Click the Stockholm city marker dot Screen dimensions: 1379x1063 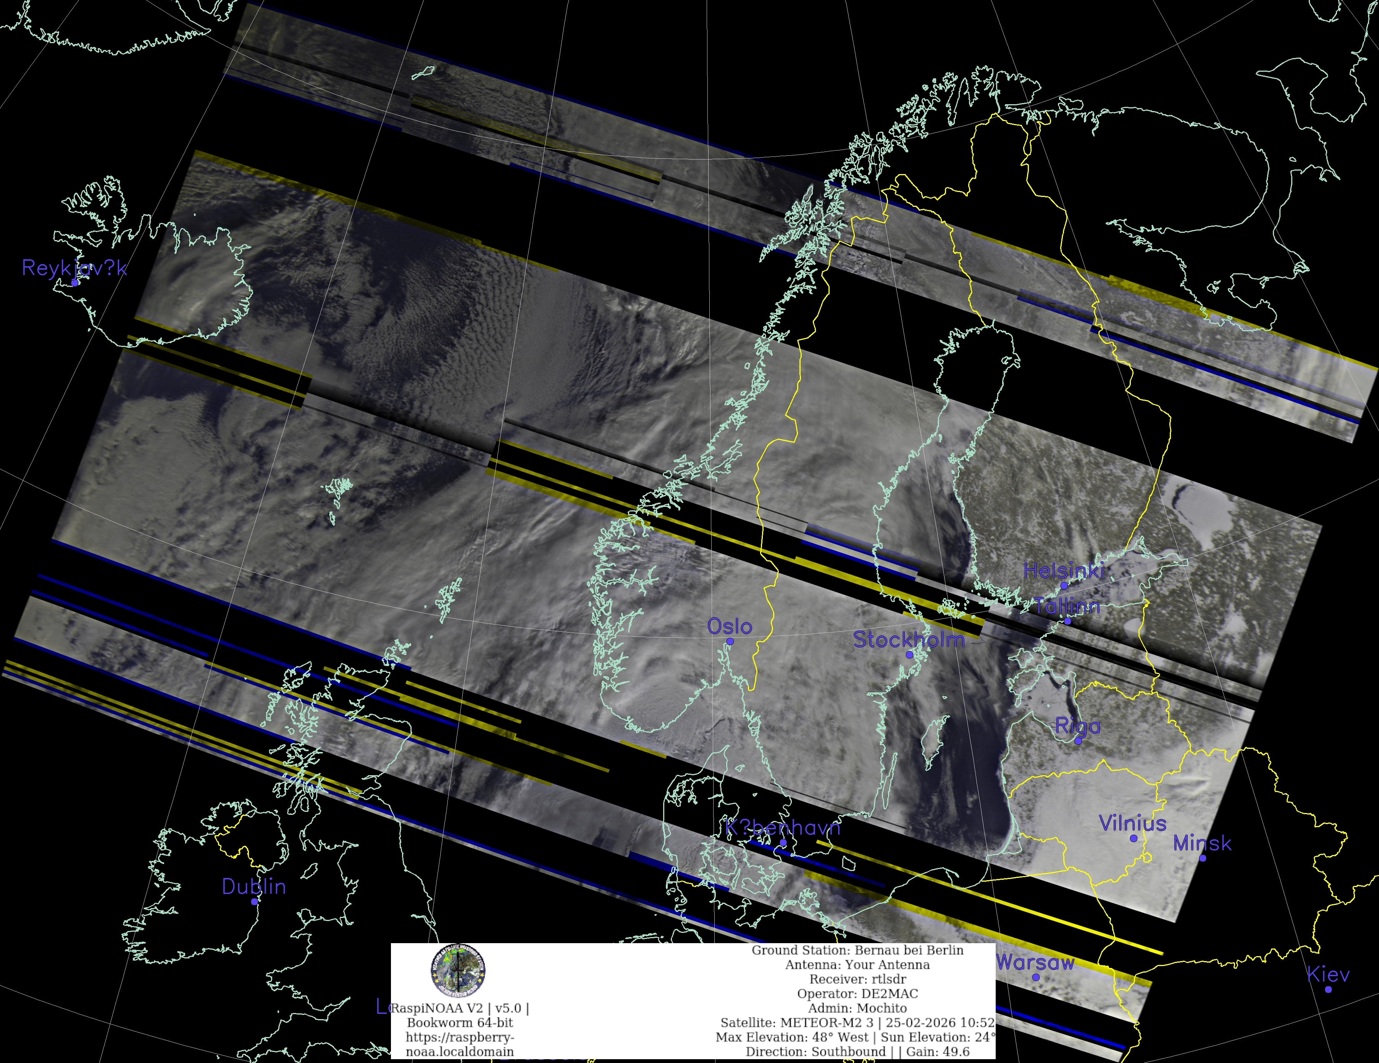pyautogui.click(x=909, y=655)
